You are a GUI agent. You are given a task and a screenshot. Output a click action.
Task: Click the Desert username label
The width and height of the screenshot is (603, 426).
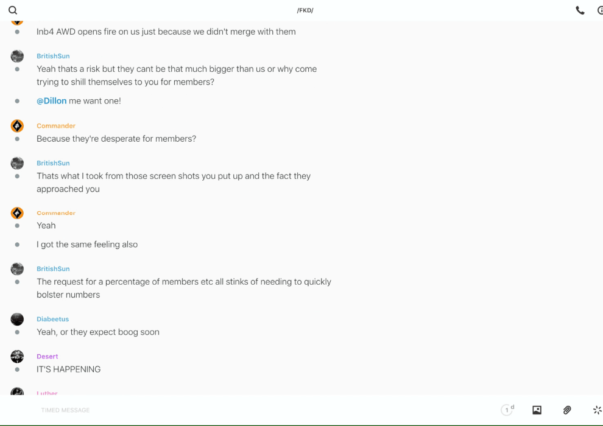point(48,357)
